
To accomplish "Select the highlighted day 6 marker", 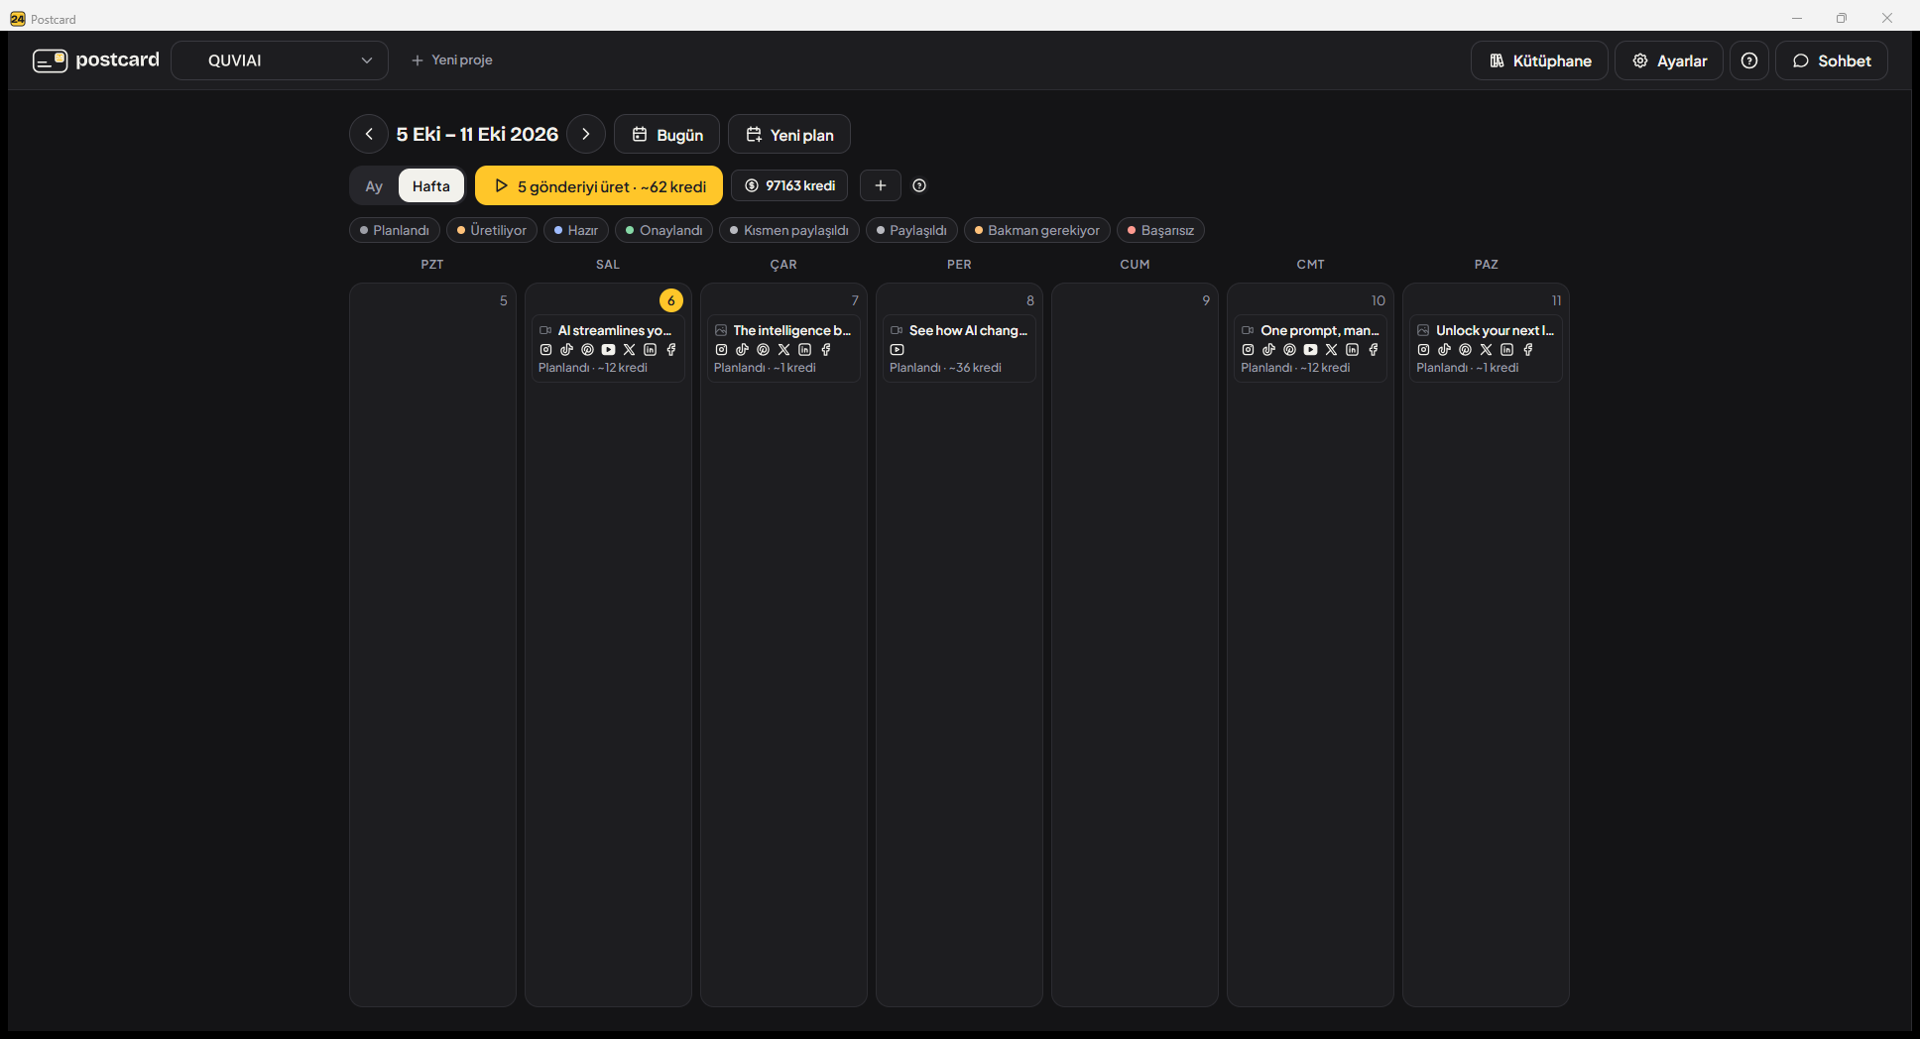I will (x=671, y=300).
